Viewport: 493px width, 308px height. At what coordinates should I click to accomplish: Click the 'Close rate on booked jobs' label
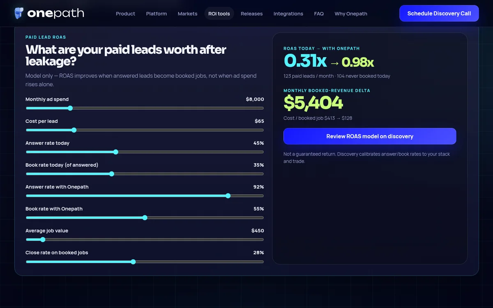click(x=57, y=253)
